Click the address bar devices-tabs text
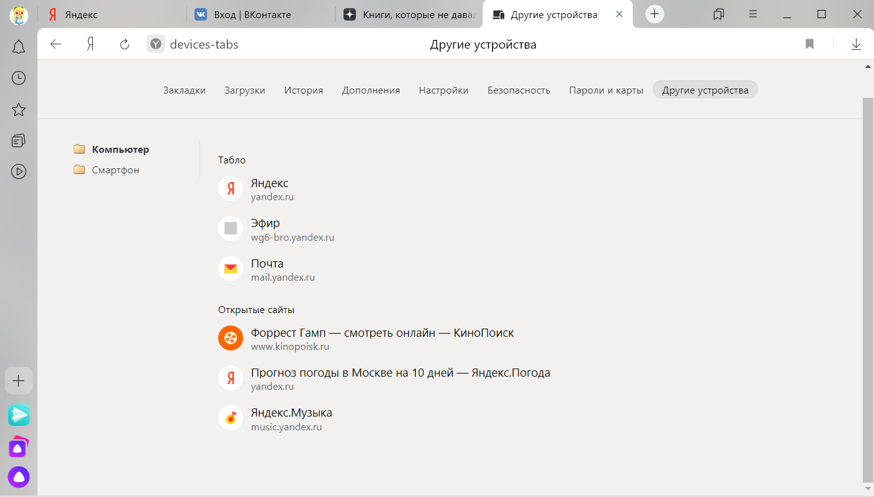Screen dimensions: 874x497 point(204,44)
